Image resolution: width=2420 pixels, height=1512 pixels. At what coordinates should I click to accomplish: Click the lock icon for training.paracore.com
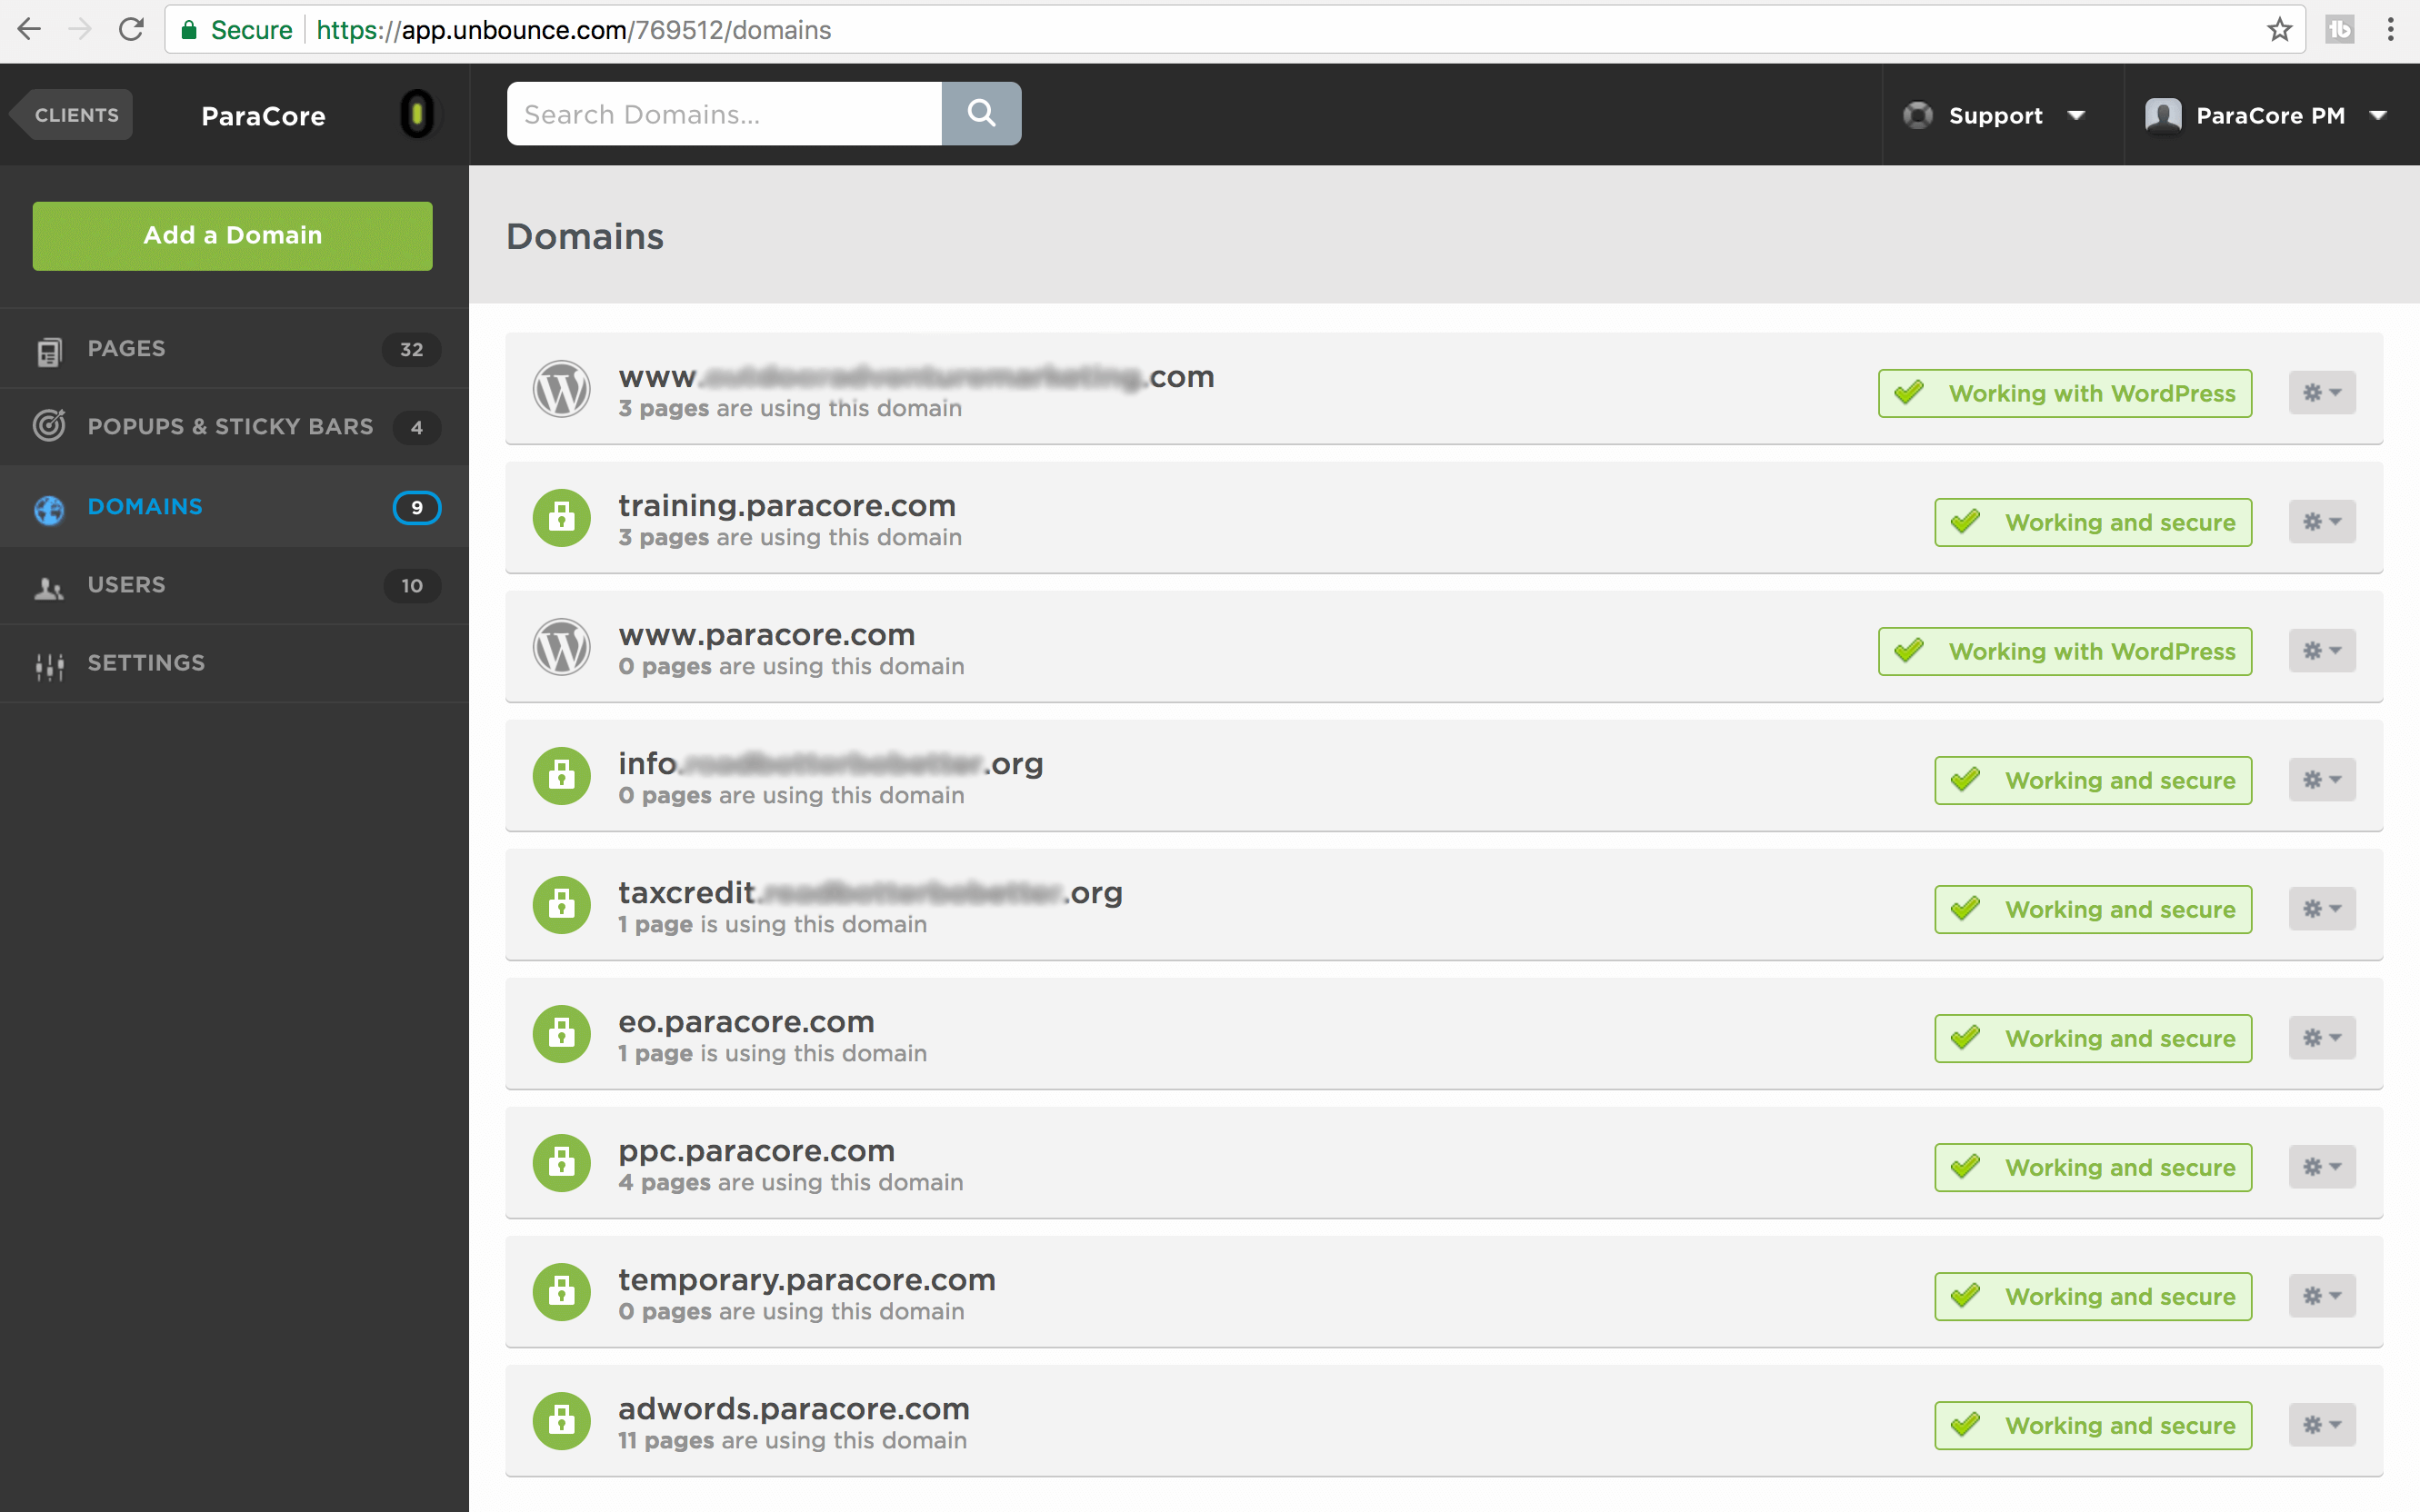click(561, 518)
